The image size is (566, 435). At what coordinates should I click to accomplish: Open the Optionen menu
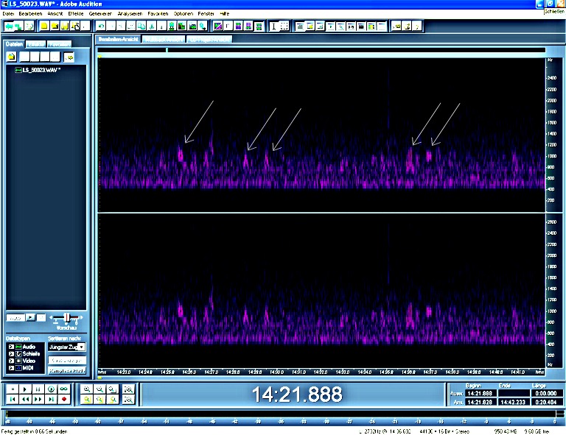(x=183, y=14)
